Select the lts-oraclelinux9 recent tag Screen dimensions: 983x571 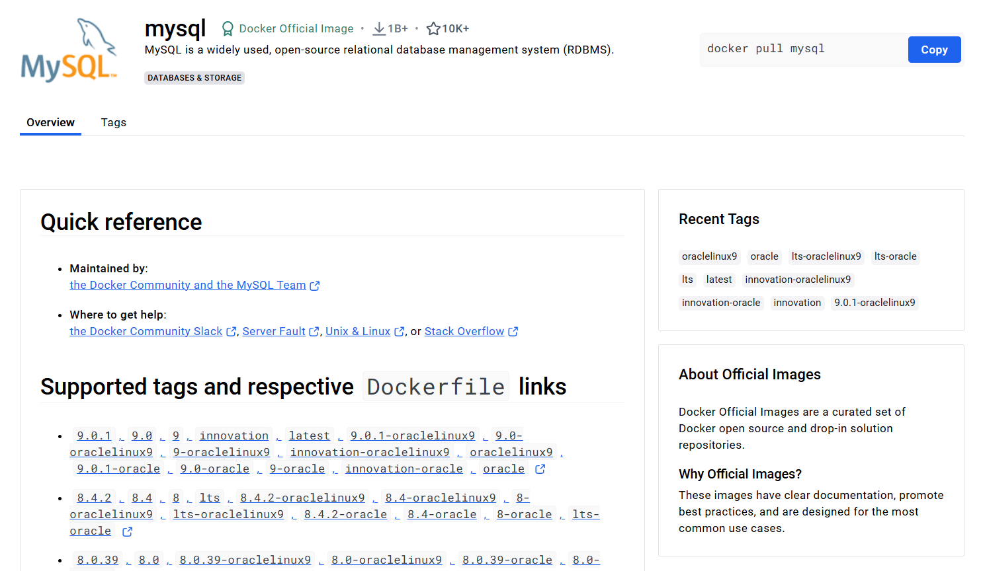pyautogui.click(x=826, y=256)
